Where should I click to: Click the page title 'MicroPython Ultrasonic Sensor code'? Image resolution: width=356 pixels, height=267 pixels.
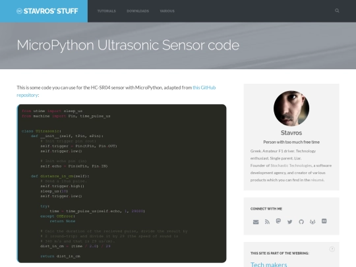pos(128,45)
